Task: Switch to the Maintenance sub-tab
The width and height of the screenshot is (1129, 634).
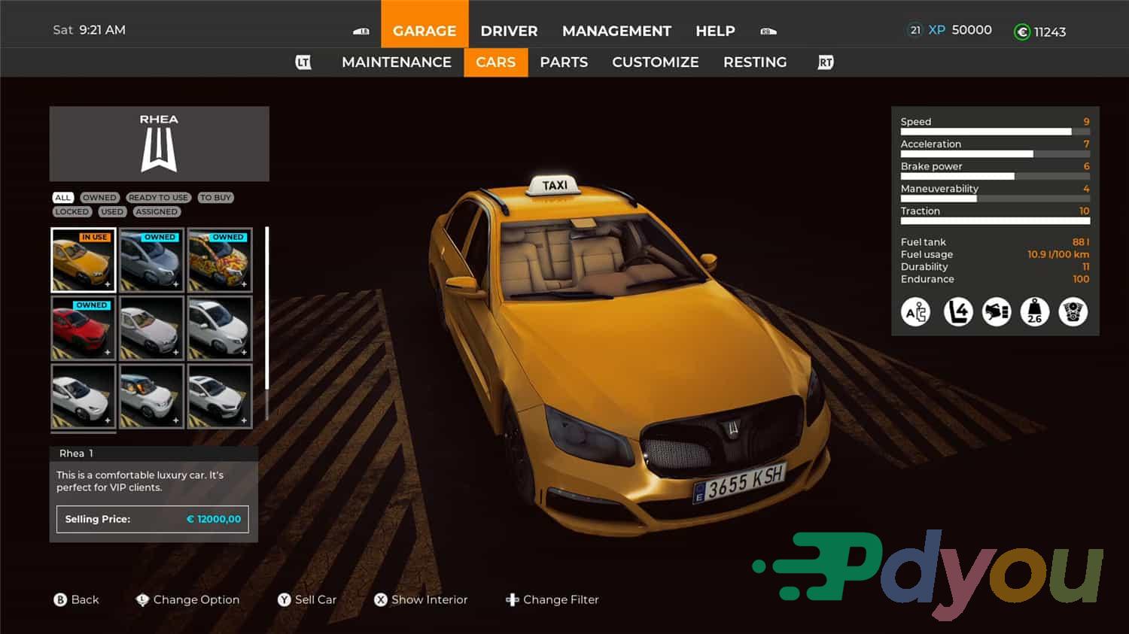Action: (397, 62)
